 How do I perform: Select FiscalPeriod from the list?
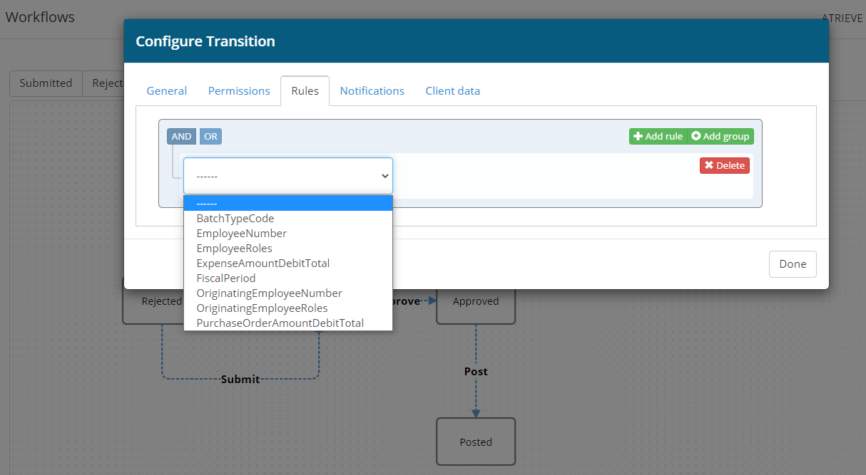[226, 278]
